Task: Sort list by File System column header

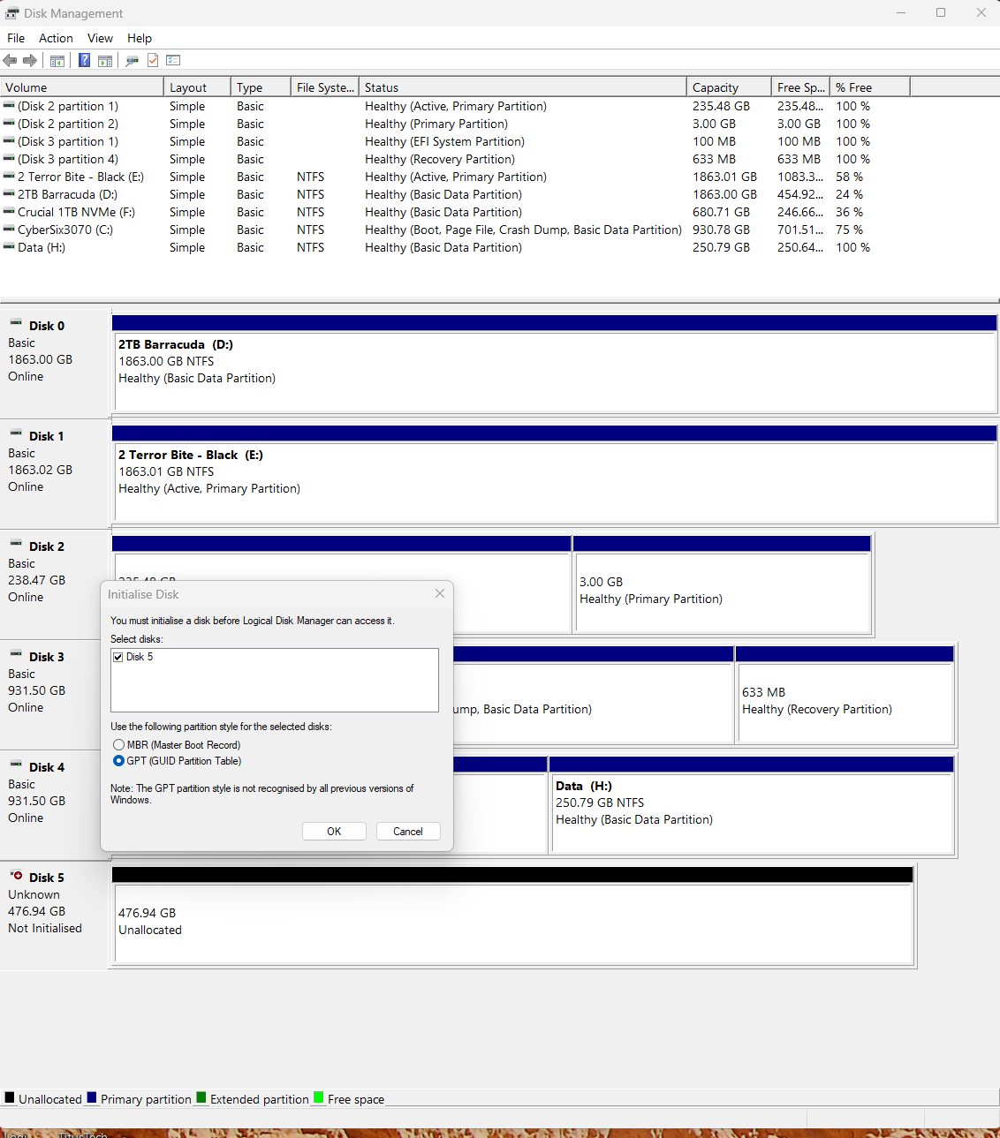Action: coord(324,87)
